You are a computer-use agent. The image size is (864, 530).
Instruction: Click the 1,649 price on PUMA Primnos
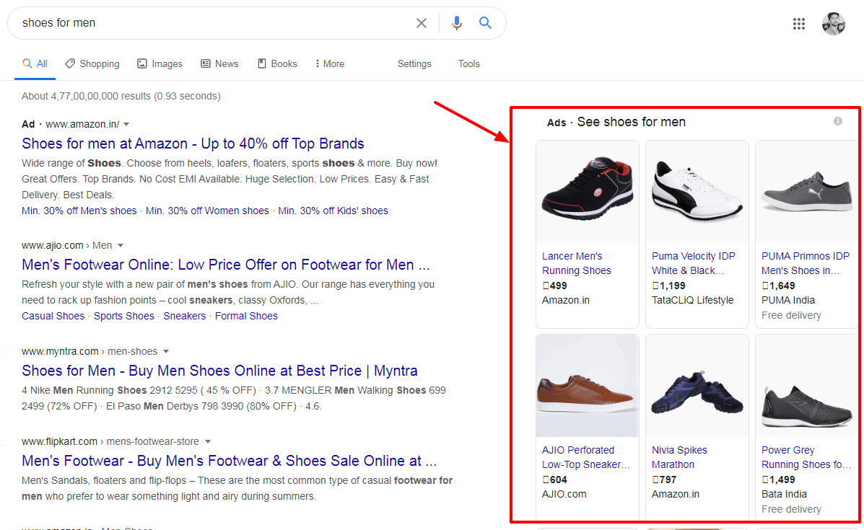coord(778,286)
